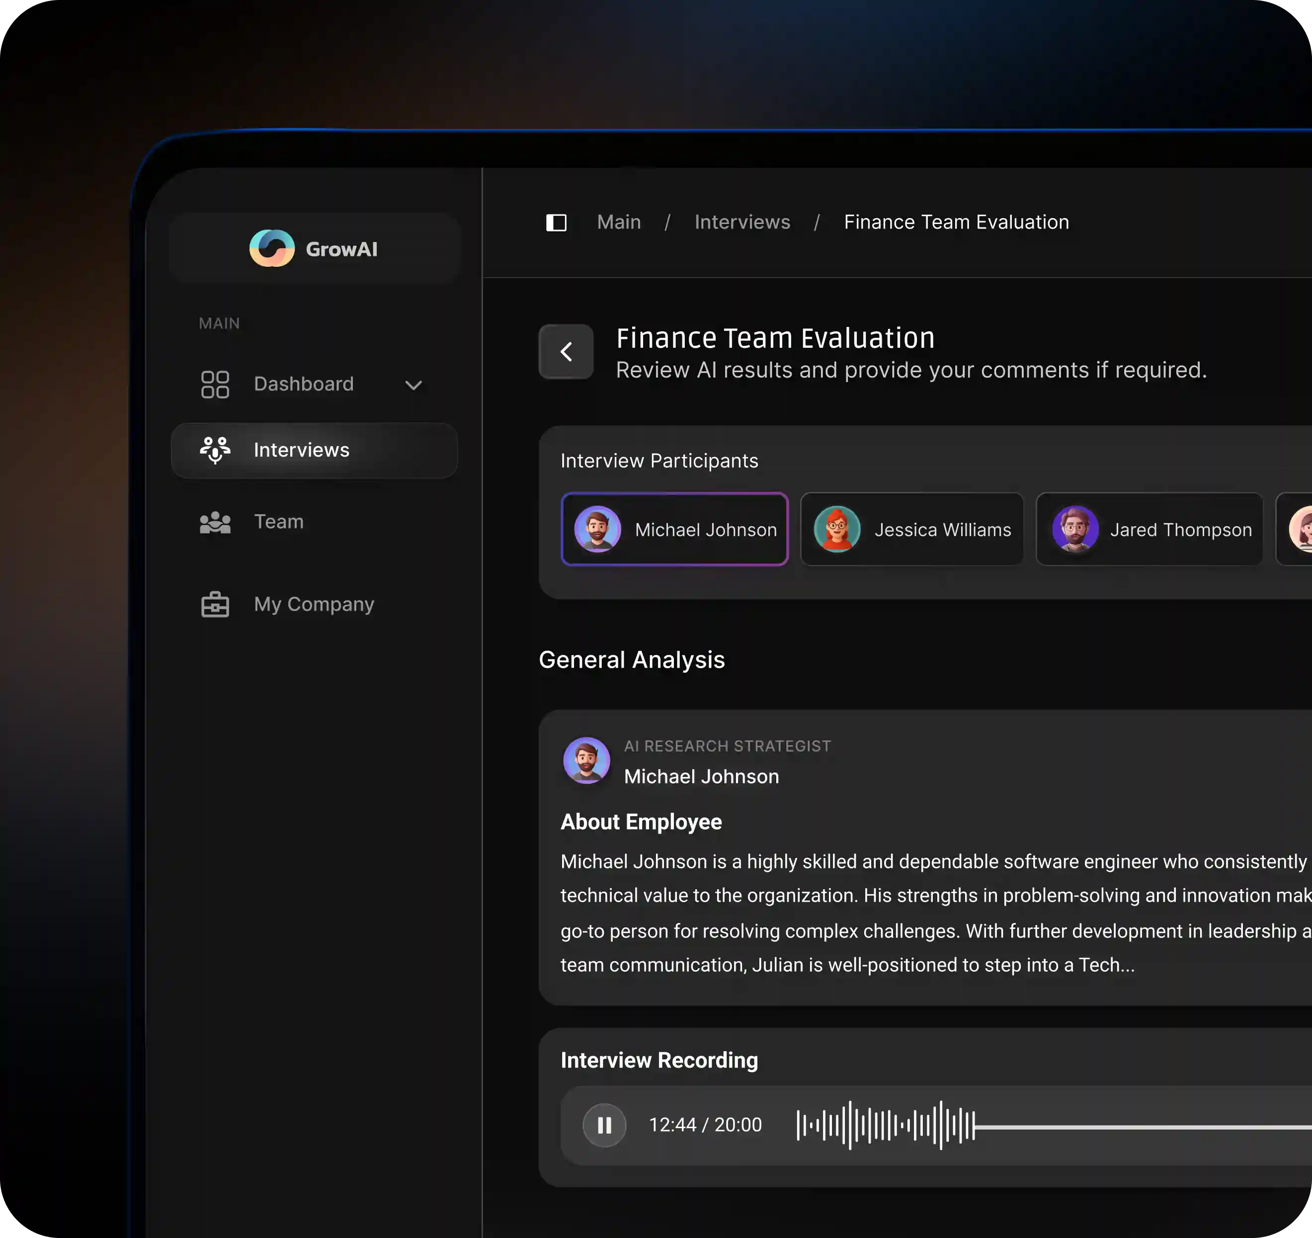Toggle the sidebar panel icon

pos(556,223)
